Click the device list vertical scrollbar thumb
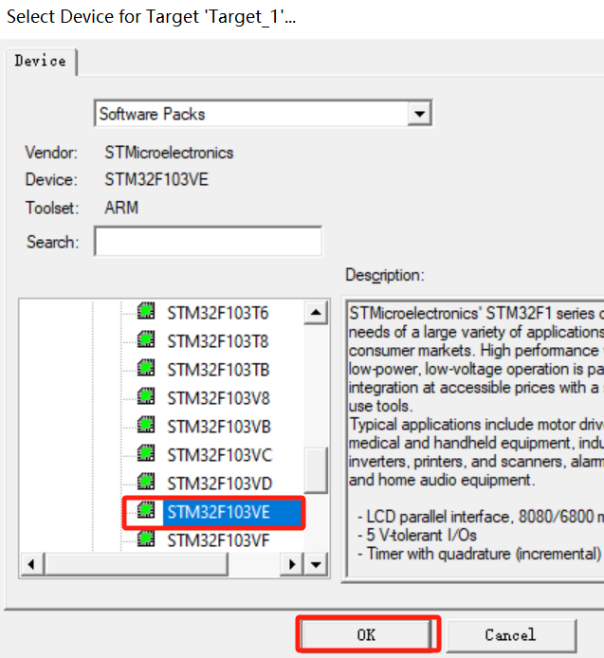604x658 pixels. (x=316, y=469)
